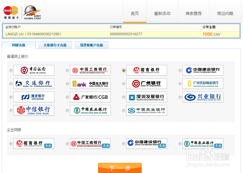Viewport: 243px width, 173px height.
Task: Select the radio button for 广州银行
Action: pos(124,84)
